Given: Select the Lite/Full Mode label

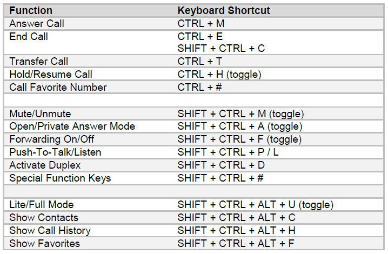Looking at the screenshot, I should [x=42, y=205].
